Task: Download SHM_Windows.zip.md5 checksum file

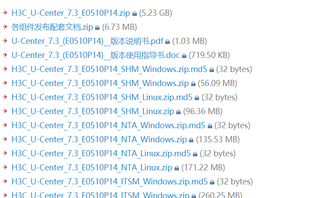Action: 110,69
